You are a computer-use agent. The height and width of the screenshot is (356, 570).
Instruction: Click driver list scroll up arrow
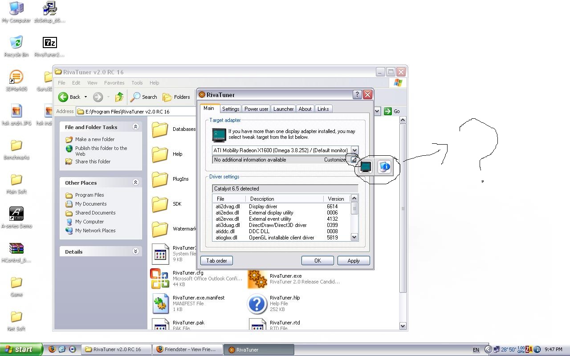(x=354, y=198)
